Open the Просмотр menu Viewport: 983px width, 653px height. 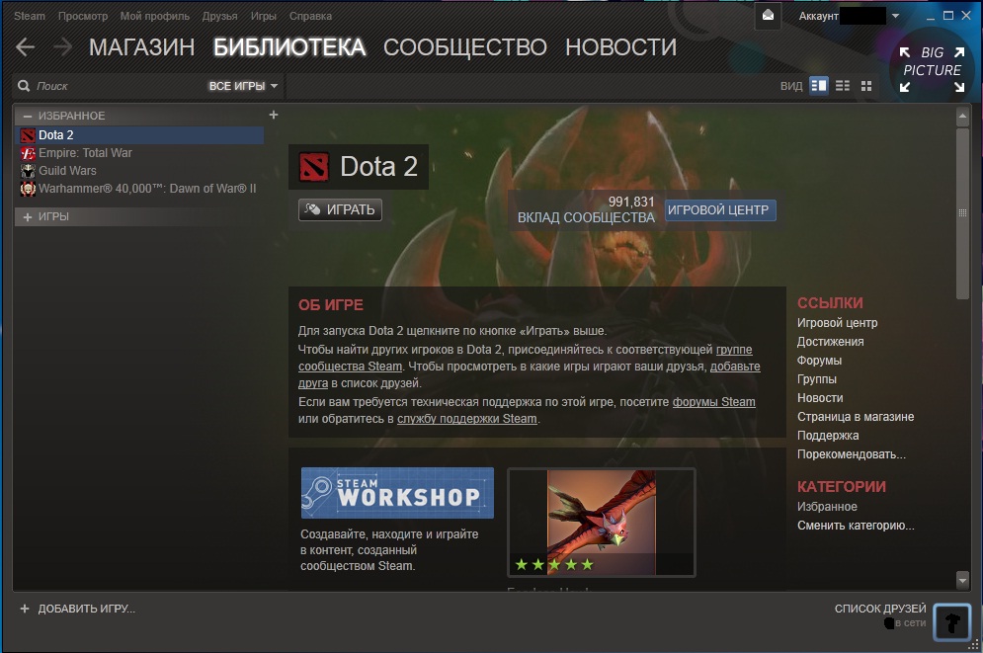click(83, 16)
